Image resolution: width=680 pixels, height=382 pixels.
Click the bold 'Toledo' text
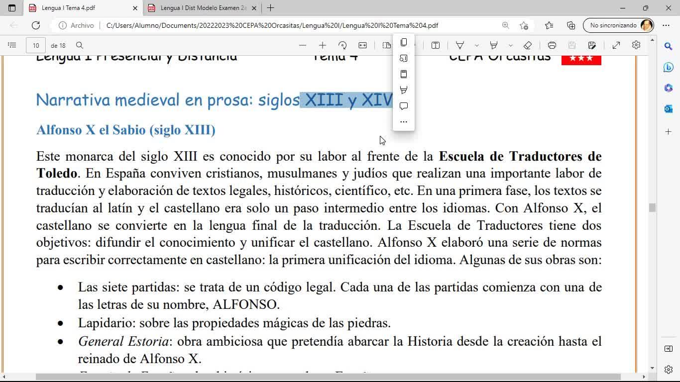[57, 174]
